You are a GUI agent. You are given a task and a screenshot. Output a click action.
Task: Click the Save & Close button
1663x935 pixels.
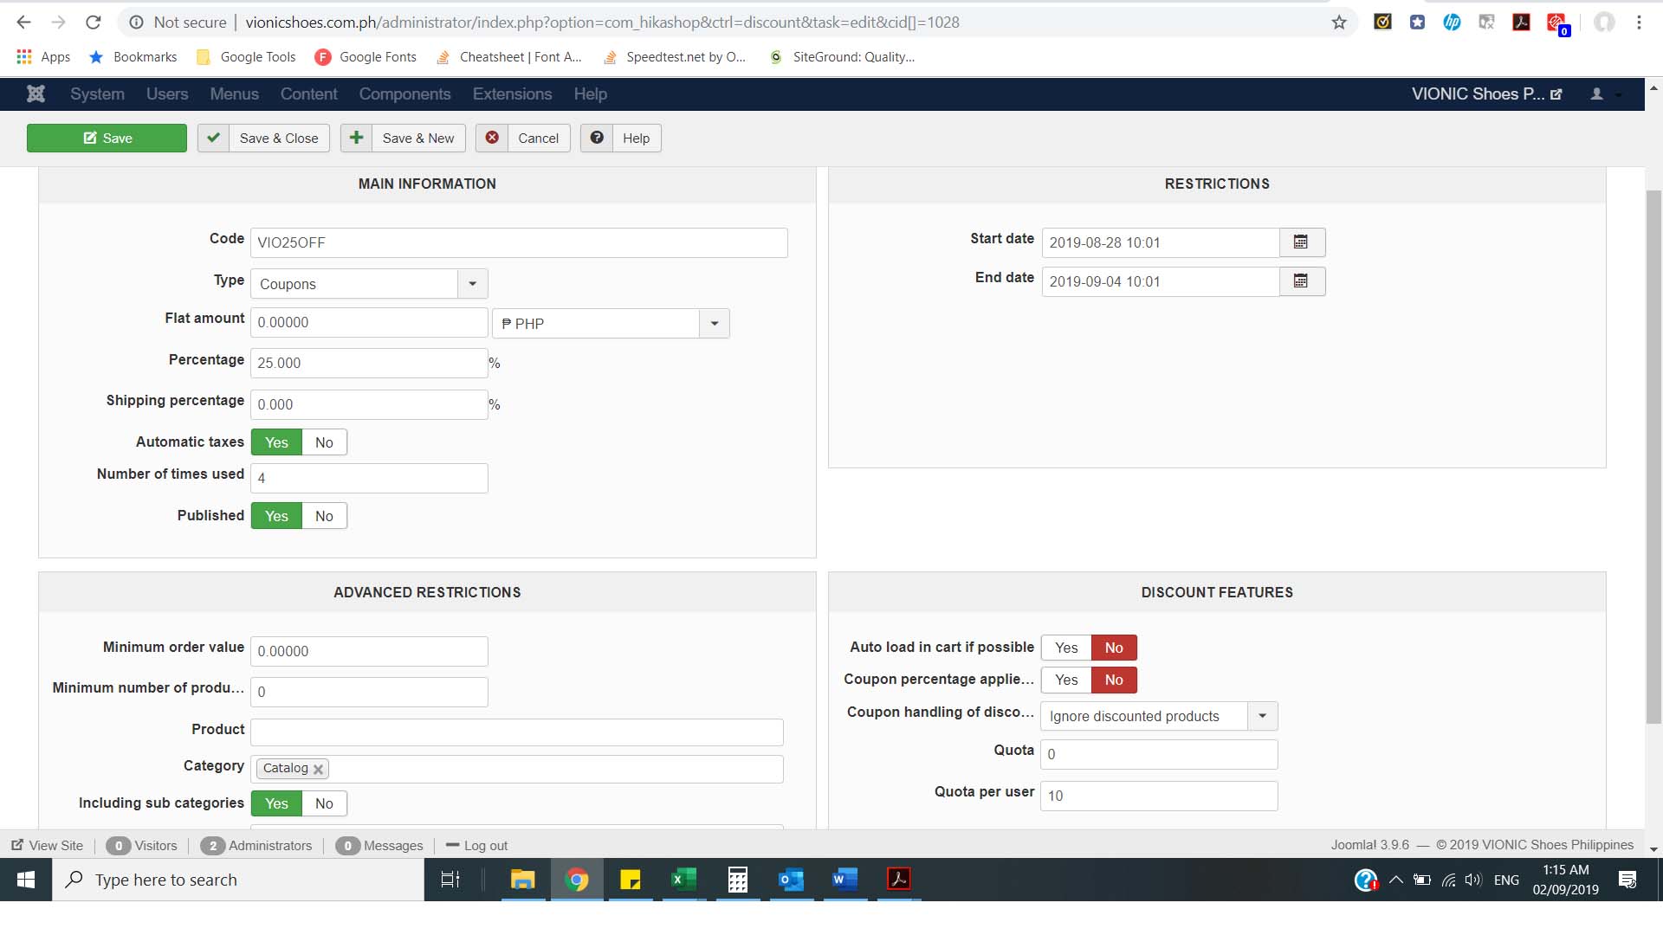tap(263, 138)
